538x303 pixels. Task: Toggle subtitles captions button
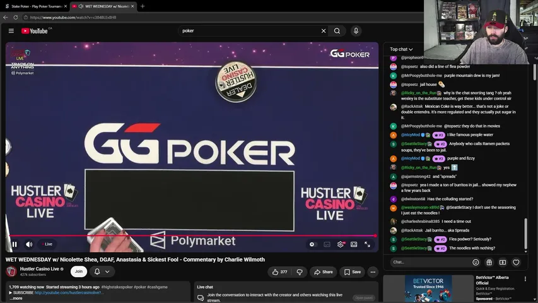pos(327,244)
